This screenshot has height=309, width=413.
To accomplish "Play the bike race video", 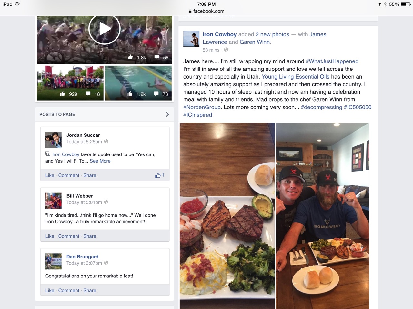I will [x=104, y=29].
